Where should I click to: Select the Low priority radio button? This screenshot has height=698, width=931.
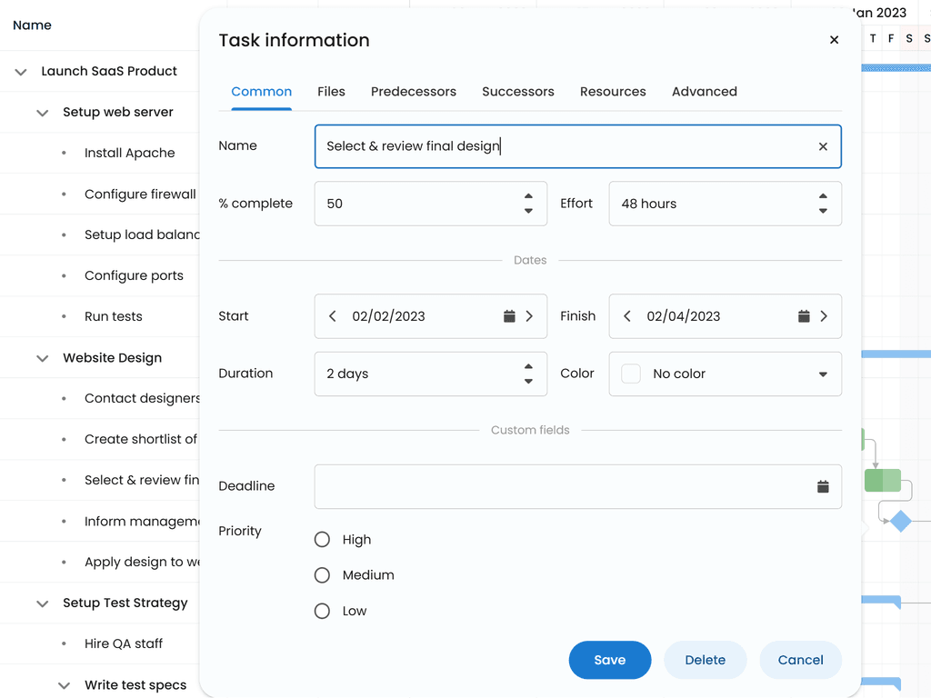coord(321,610)
